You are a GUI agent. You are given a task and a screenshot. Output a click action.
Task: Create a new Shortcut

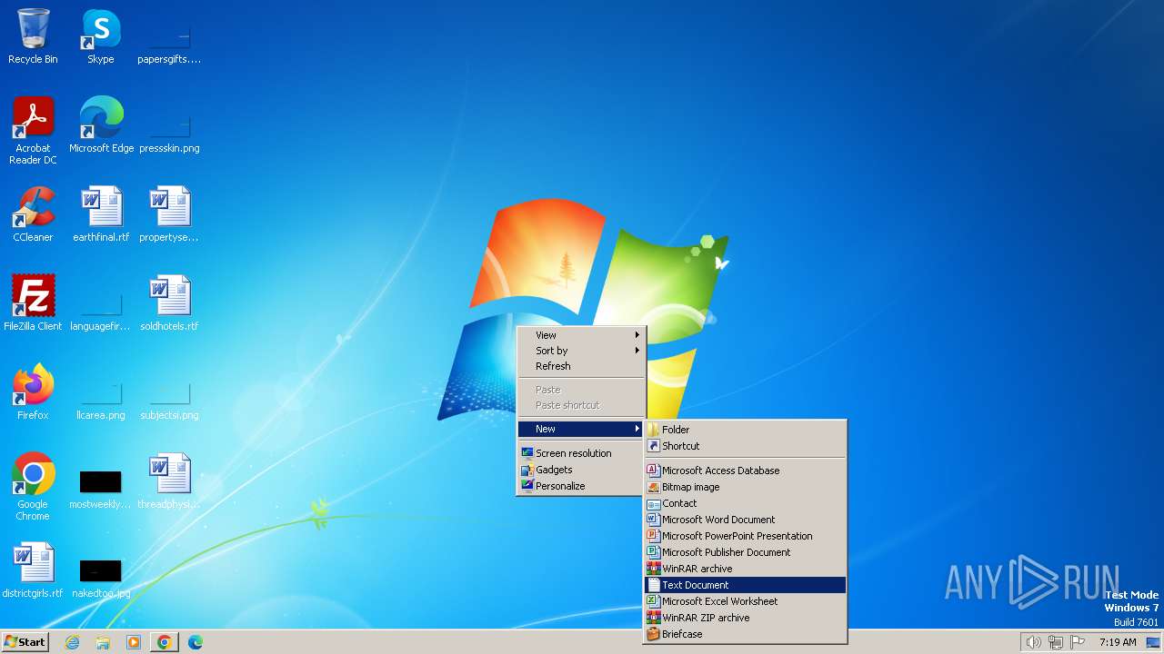click(x=745, y=446)
